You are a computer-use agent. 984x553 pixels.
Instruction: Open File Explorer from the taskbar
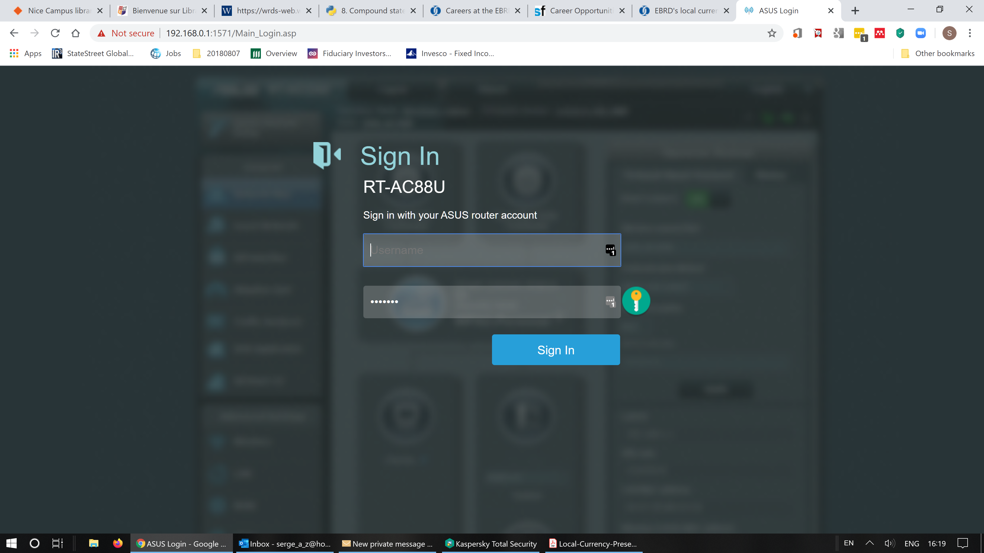pos(94,543)
